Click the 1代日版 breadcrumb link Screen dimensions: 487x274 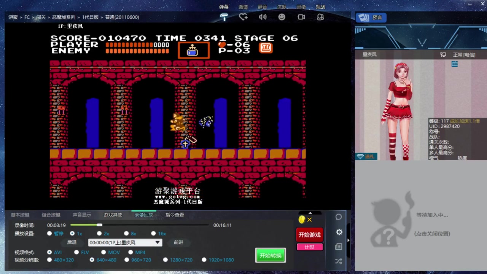click(x=90, y=17)
